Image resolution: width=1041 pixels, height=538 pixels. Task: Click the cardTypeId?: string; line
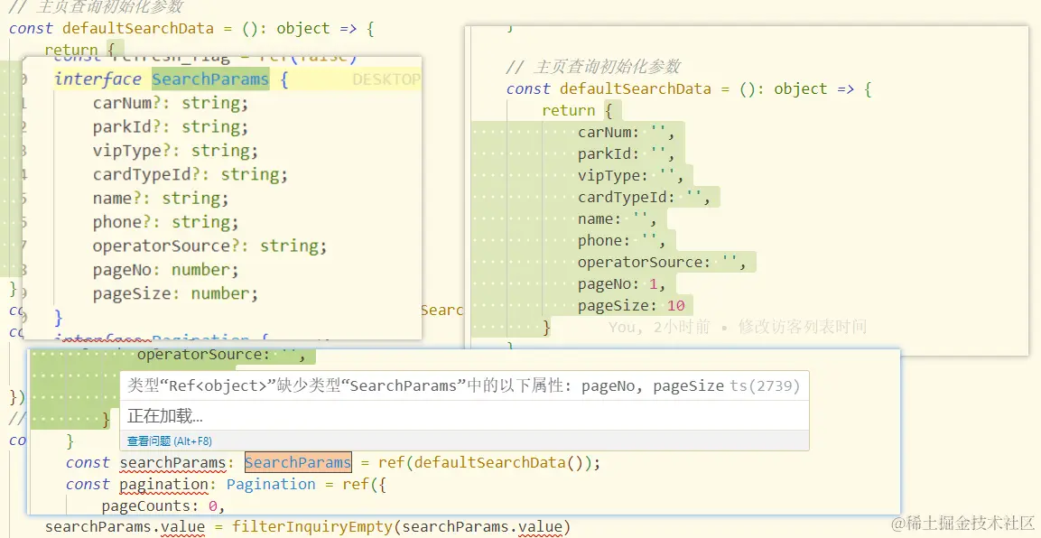click(x=190, y=174)
